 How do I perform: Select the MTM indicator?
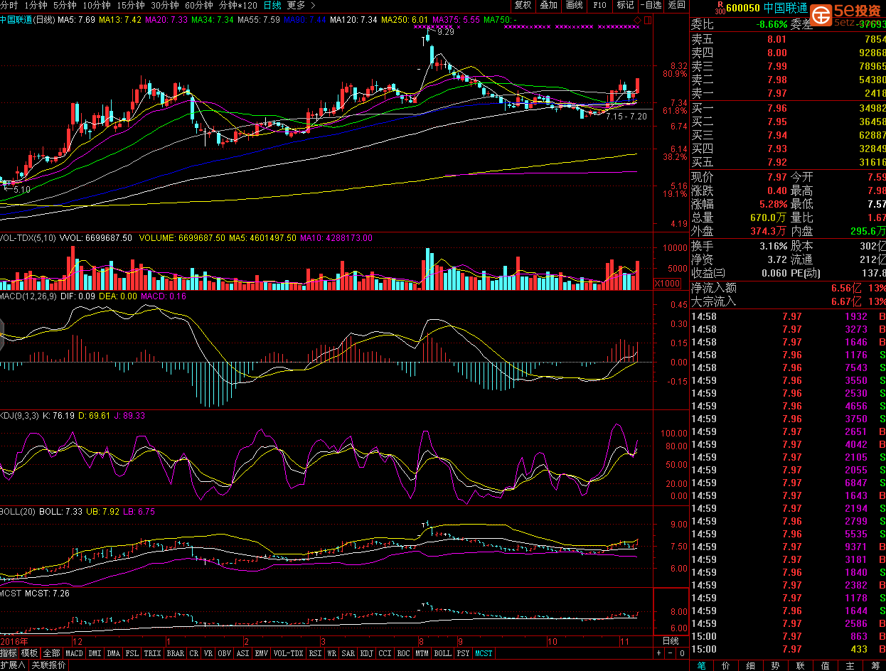click(x=422, y=653)
